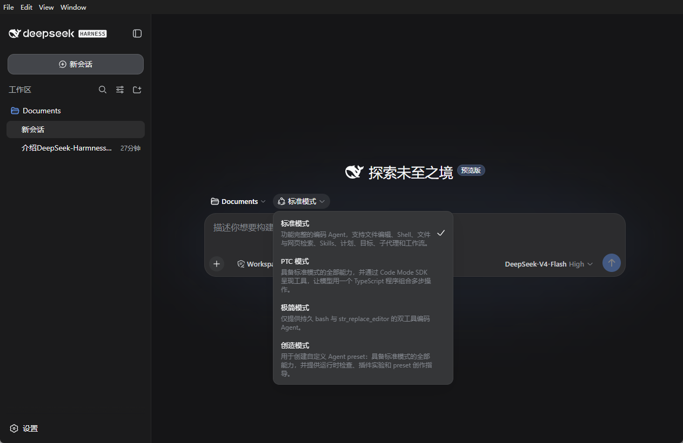Click the search icon in 工作区
Screen dimensions: 683x443
click(103, 90)
